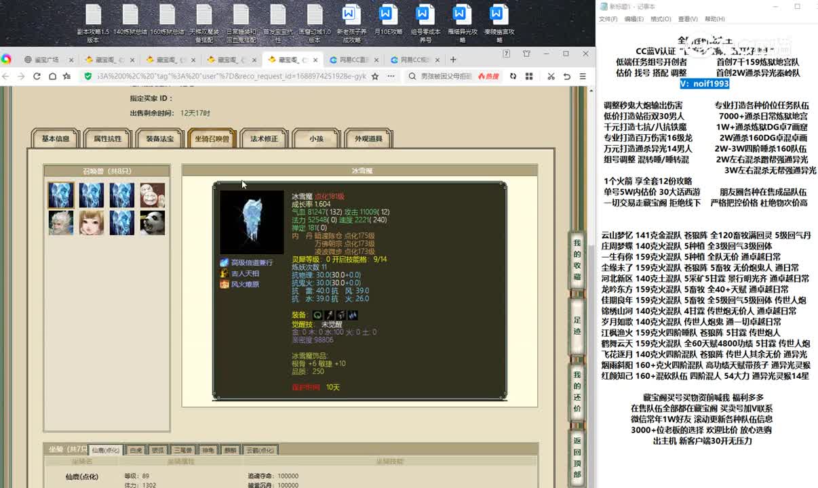818x488 pixels.
Task: Open the 月10E攻略 Word document icon
Action: [x=387, y=20]
